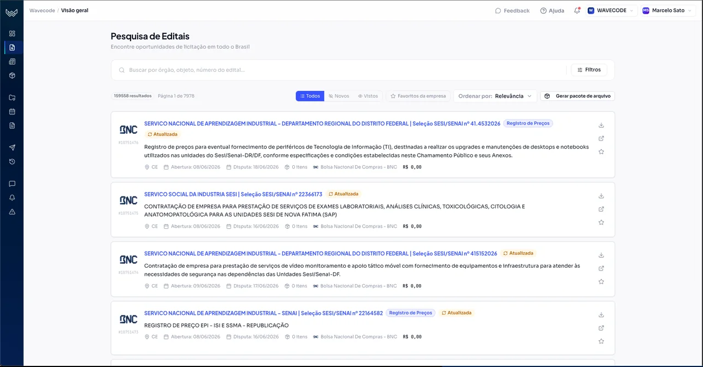This screenshot has height=367, width=703.
Task: Click the notification bell in top bar
Action: [x=577, y=10]
